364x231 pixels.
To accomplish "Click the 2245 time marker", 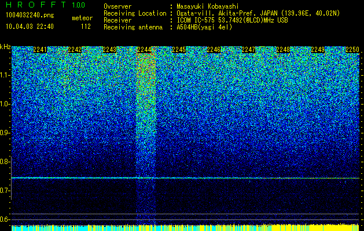I will click(179, 50).
